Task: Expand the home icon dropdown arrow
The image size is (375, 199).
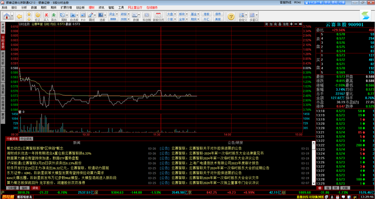Action: pyautogui.click(x=12, y=16)
